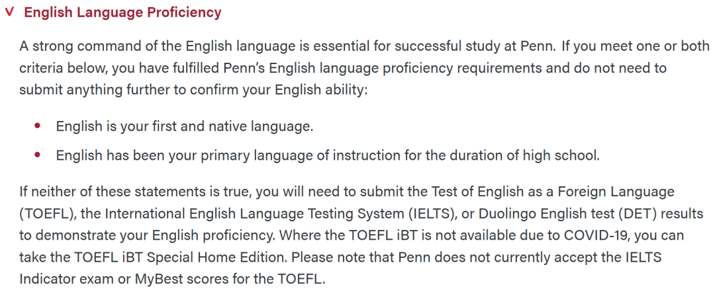Click the English Language Proficiency heading
Viewport: 715px width, 292px height.
122,13
